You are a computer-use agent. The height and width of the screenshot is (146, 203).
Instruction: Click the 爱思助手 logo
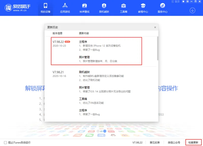(18, 8)
